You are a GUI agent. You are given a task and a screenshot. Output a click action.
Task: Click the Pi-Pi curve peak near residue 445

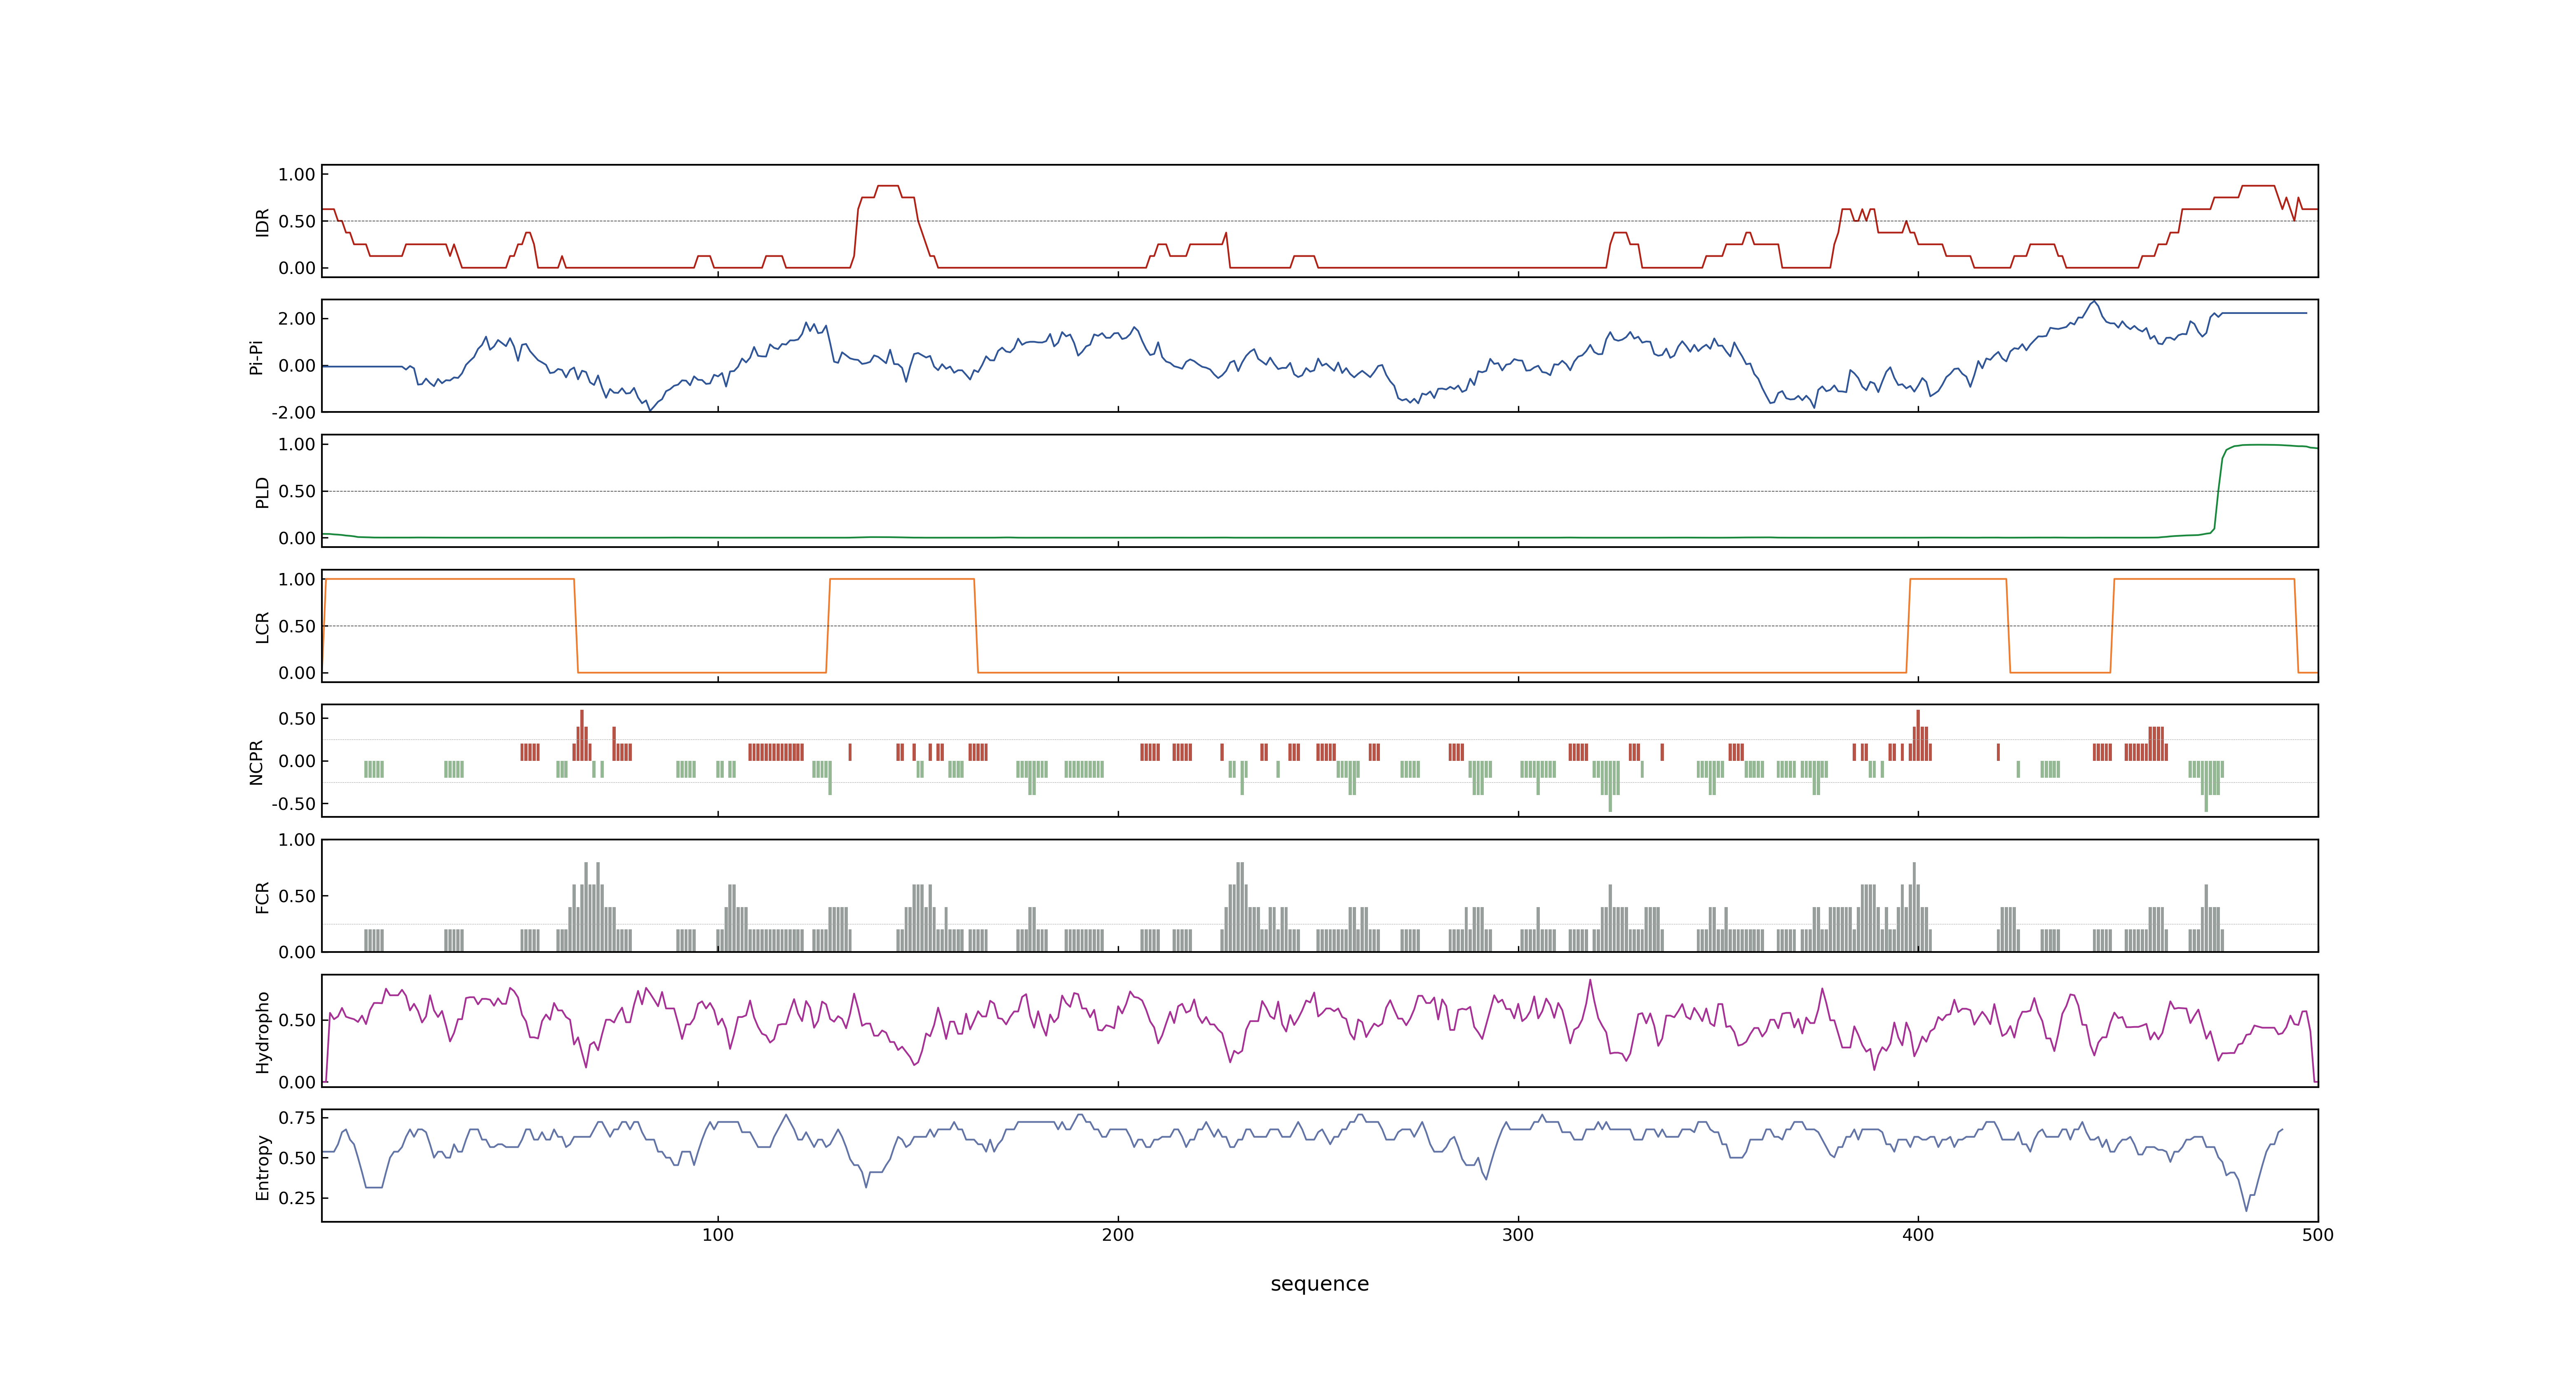[x=2094, y=302]
